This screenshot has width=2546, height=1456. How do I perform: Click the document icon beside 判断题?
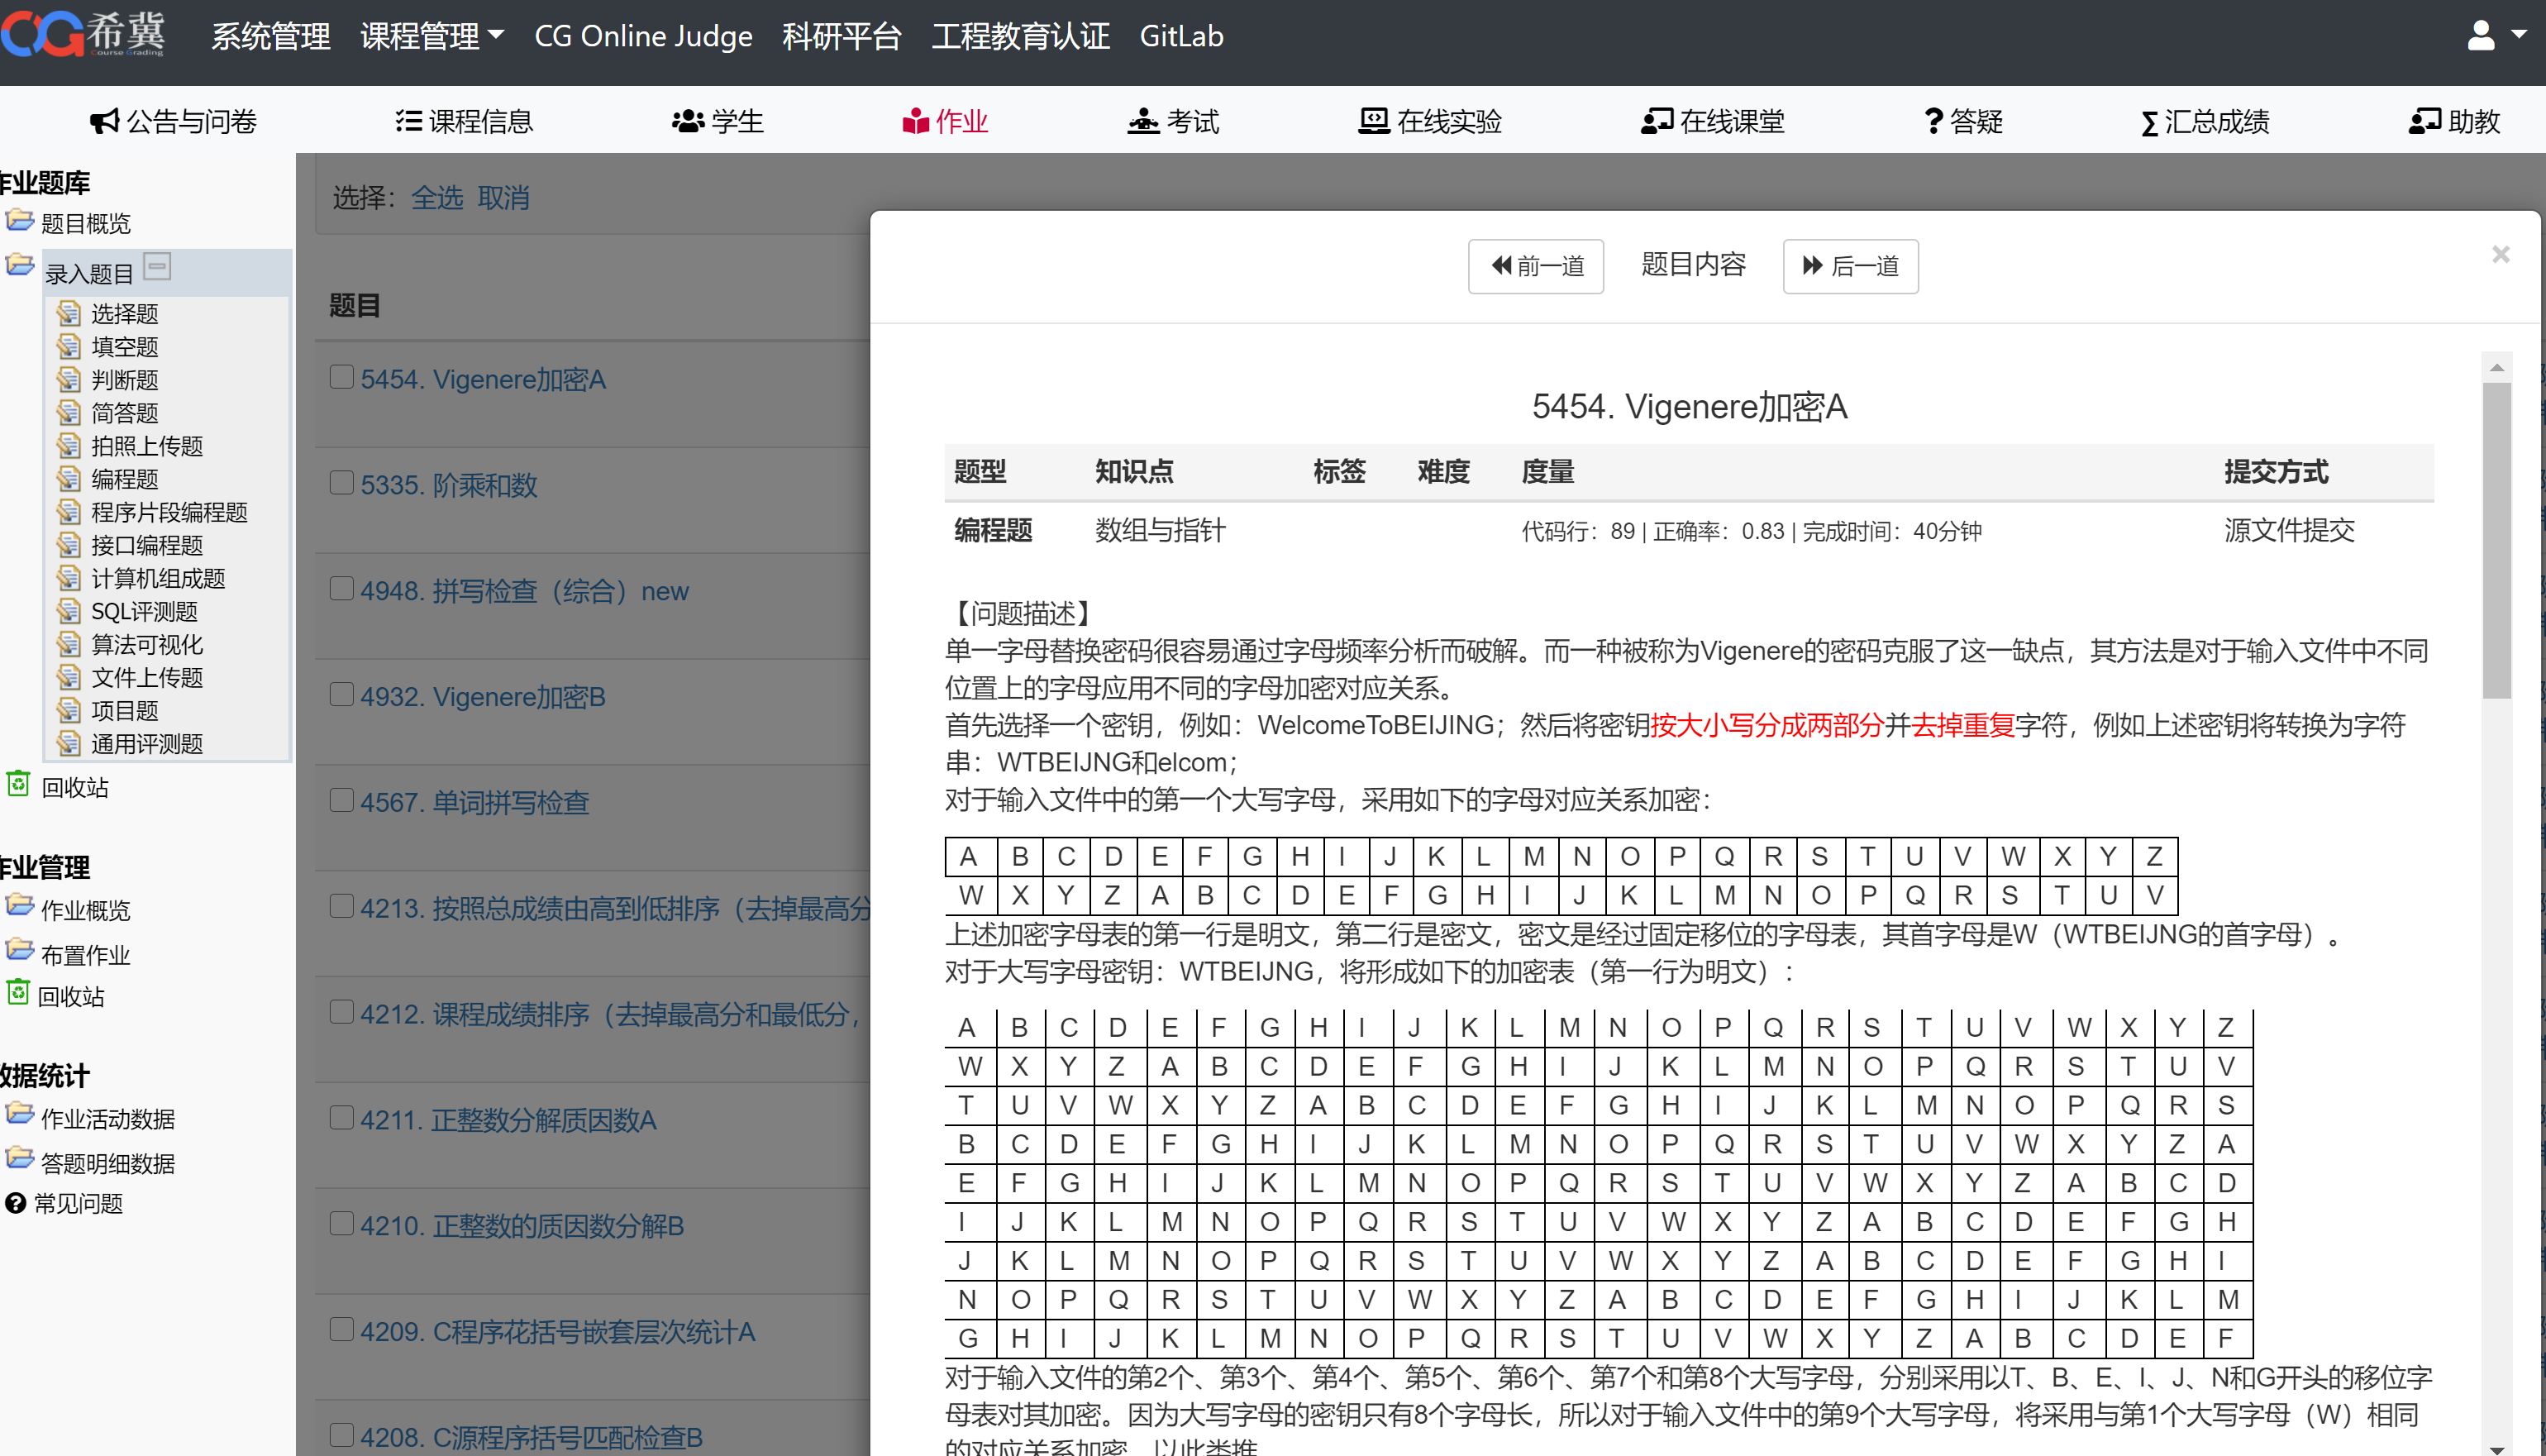click(x=68, y=379)
